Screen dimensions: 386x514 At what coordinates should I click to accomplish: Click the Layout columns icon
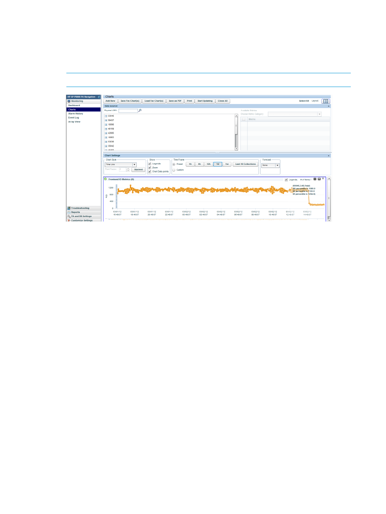pos(326,101)
